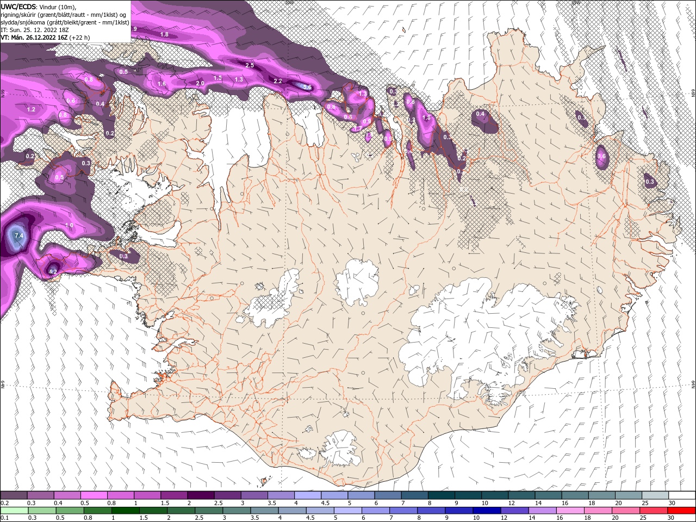The height and width of the screenshot is (522, 696).
Task: Click the UWC/ECDS title in the header box
Action: 18,6
